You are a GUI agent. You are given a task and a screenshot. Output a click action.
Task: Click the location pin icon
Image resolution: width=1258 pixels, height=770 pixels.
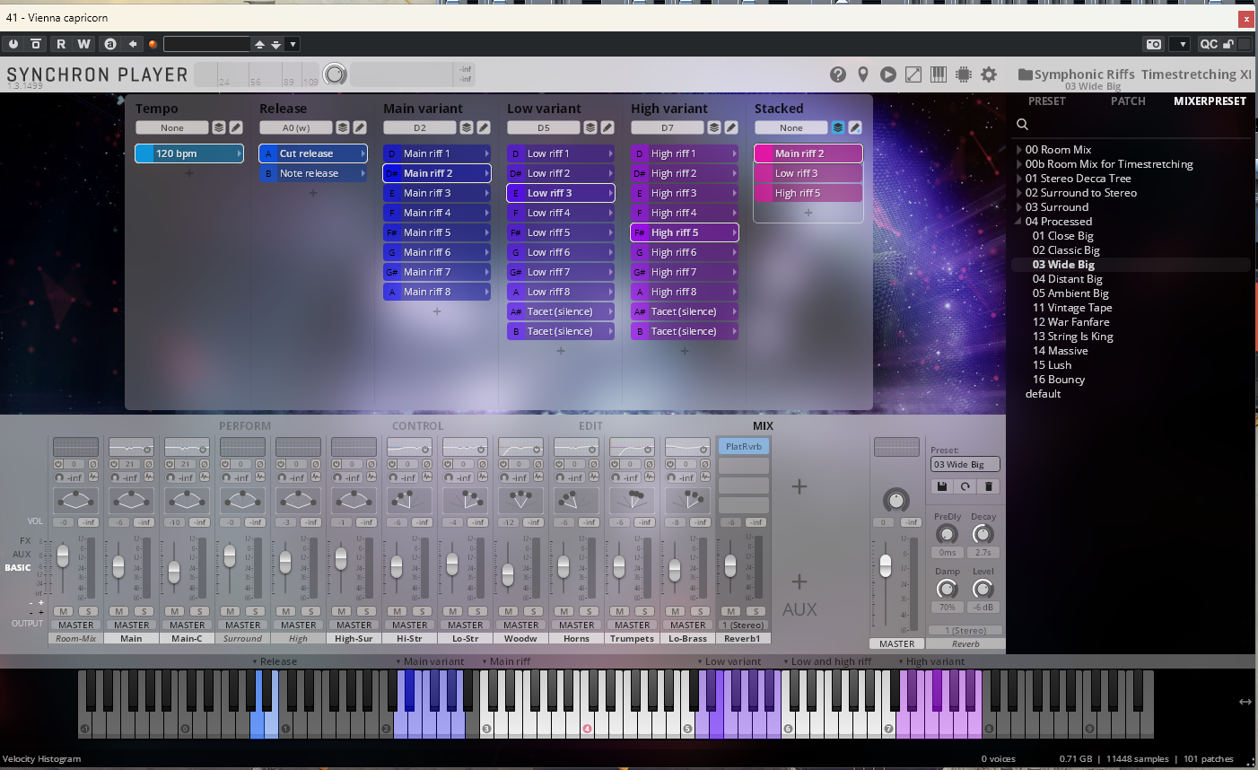pos(863,74)
